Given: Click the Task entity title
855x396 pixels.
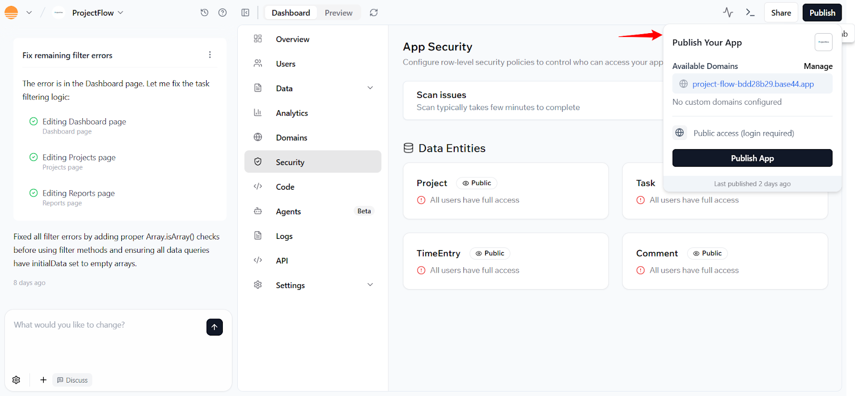Looking at the screenshot, I should coord(646,183).
